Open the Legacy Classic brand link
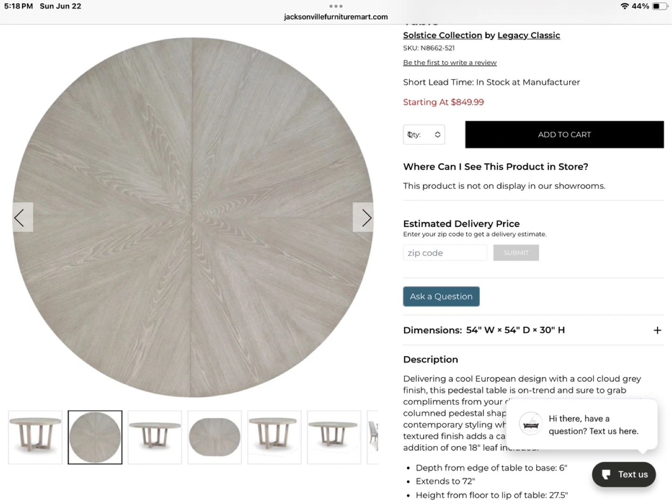This screenshot has width=672, height=503. [x=529, y=35]
